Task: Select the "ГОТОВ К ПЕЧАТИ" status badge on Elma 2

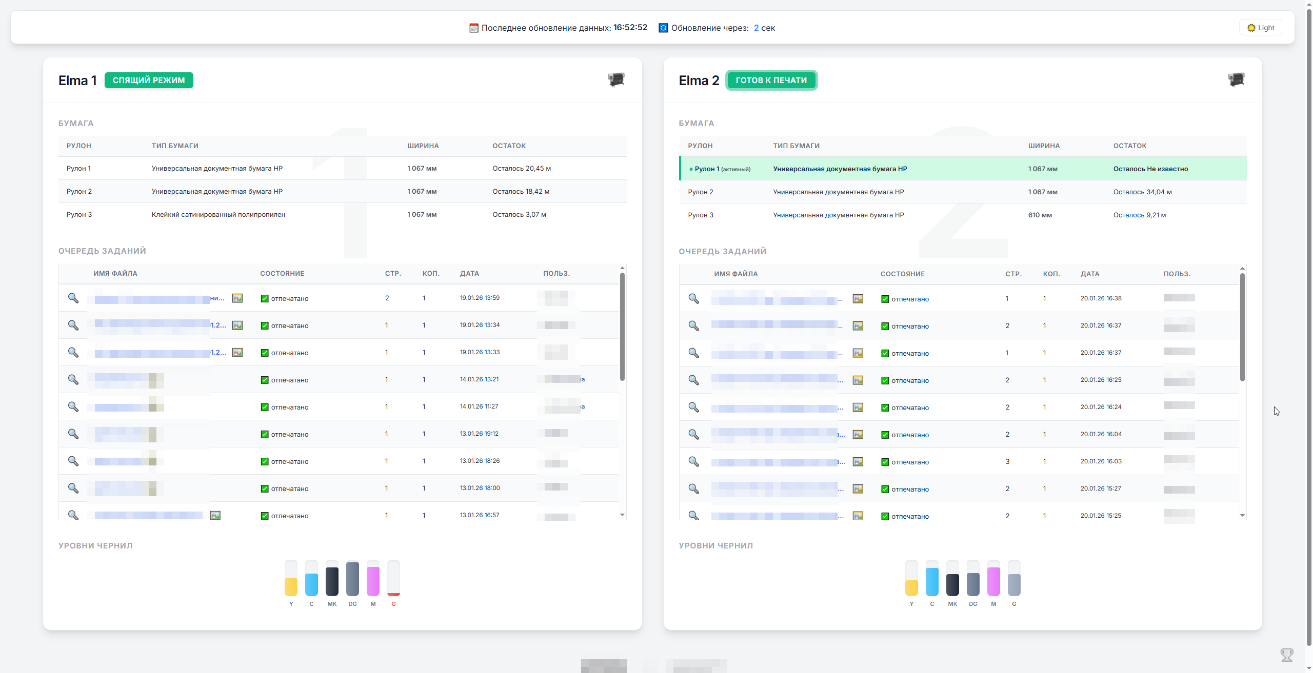Action: pos(771,80)
